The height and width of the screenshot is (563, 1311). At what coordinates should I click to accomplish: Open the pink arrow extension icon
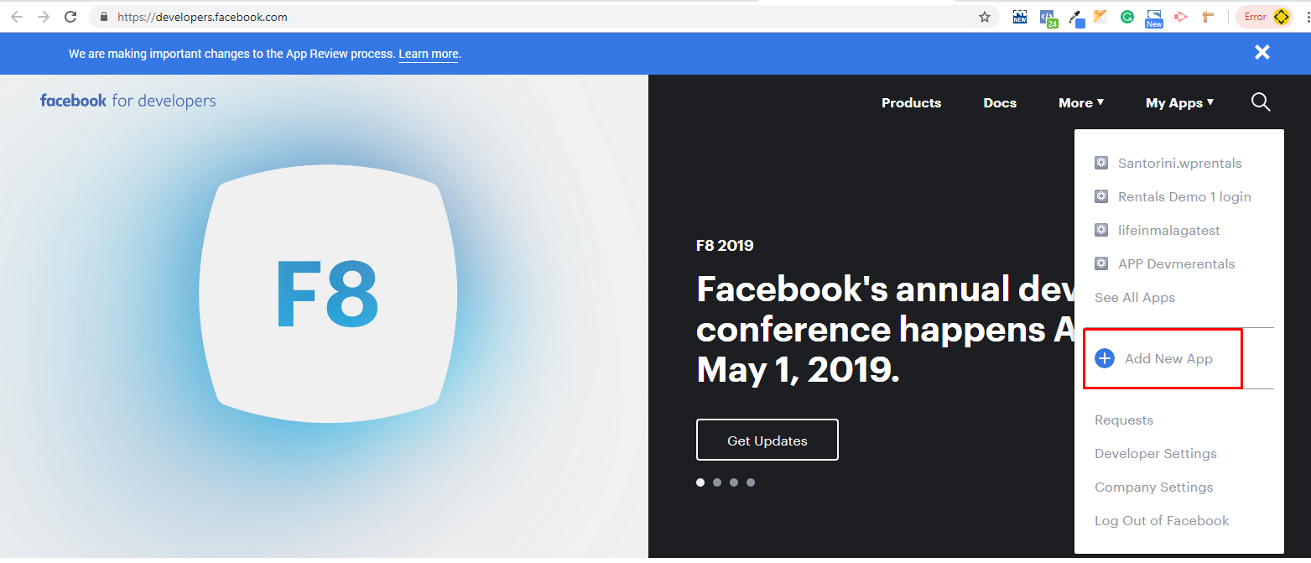[1181, 17]
